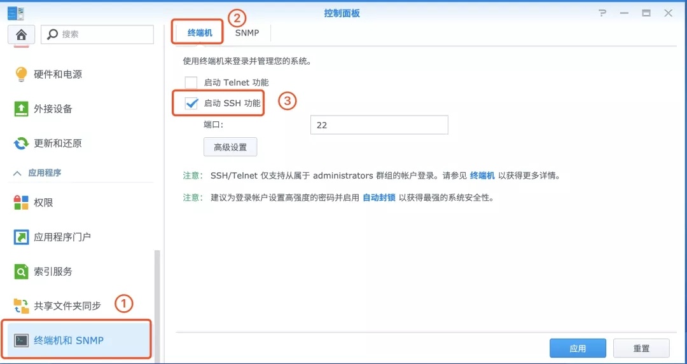Open the 自动封锁 link
The image size is (687, 364).
pos(379,198)
